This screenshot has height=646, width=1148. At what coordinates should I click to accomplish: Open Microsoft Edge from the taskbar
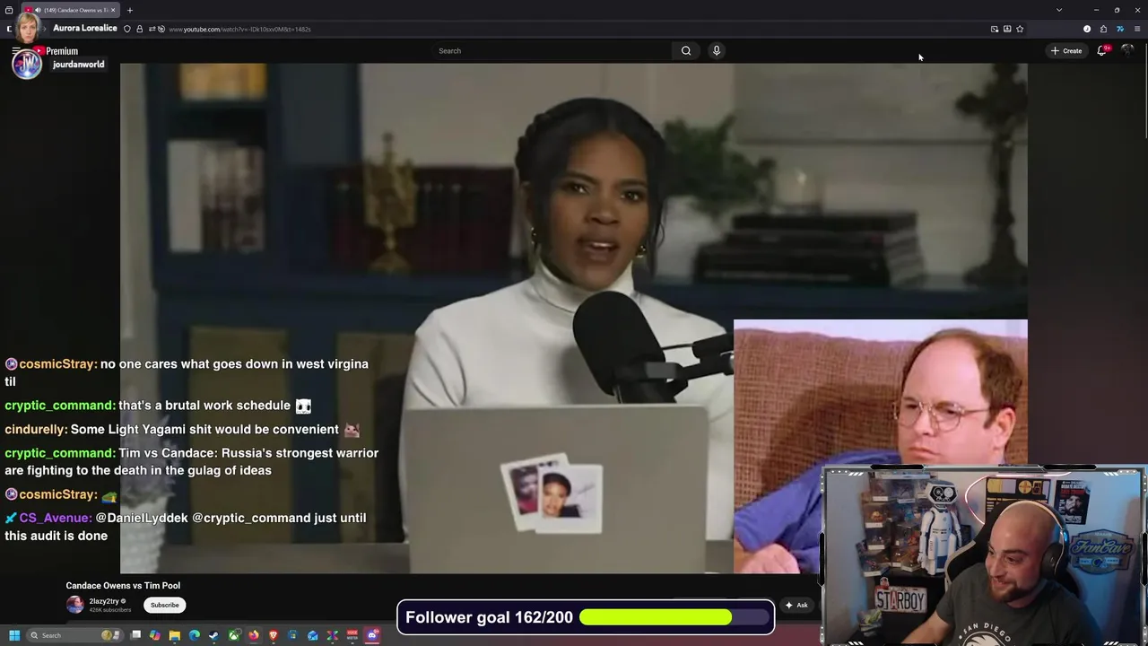pos(195,635)
